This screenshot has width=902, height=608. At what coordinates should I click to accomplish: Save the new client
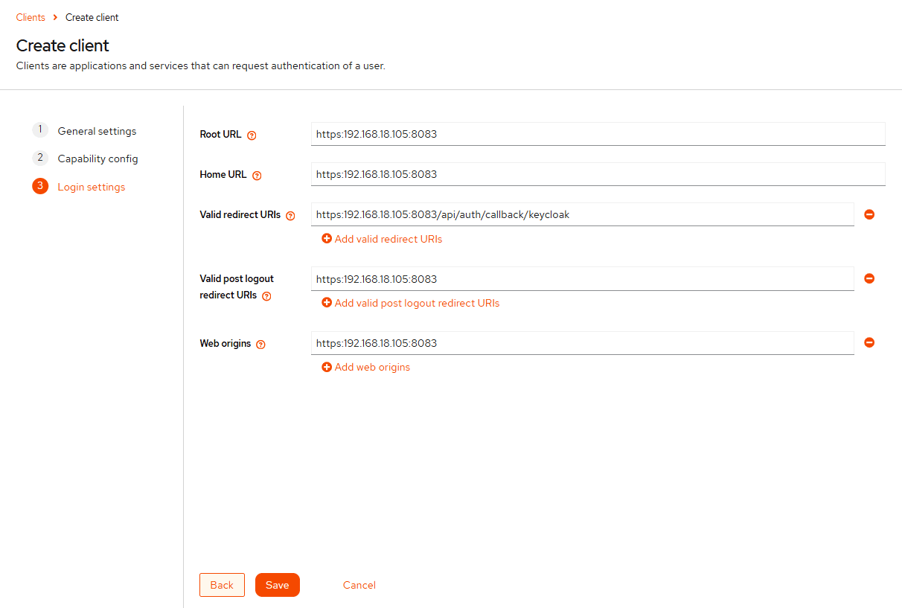(x=278, y=585)
